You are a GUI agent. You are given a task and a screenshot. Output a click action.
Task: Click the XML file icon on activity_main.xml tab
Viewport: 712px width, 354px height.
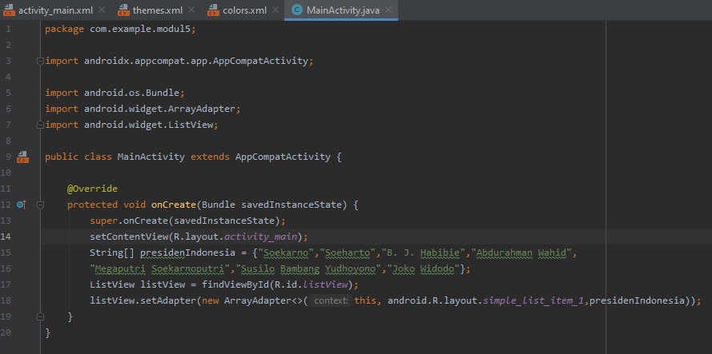pos(9,10)
